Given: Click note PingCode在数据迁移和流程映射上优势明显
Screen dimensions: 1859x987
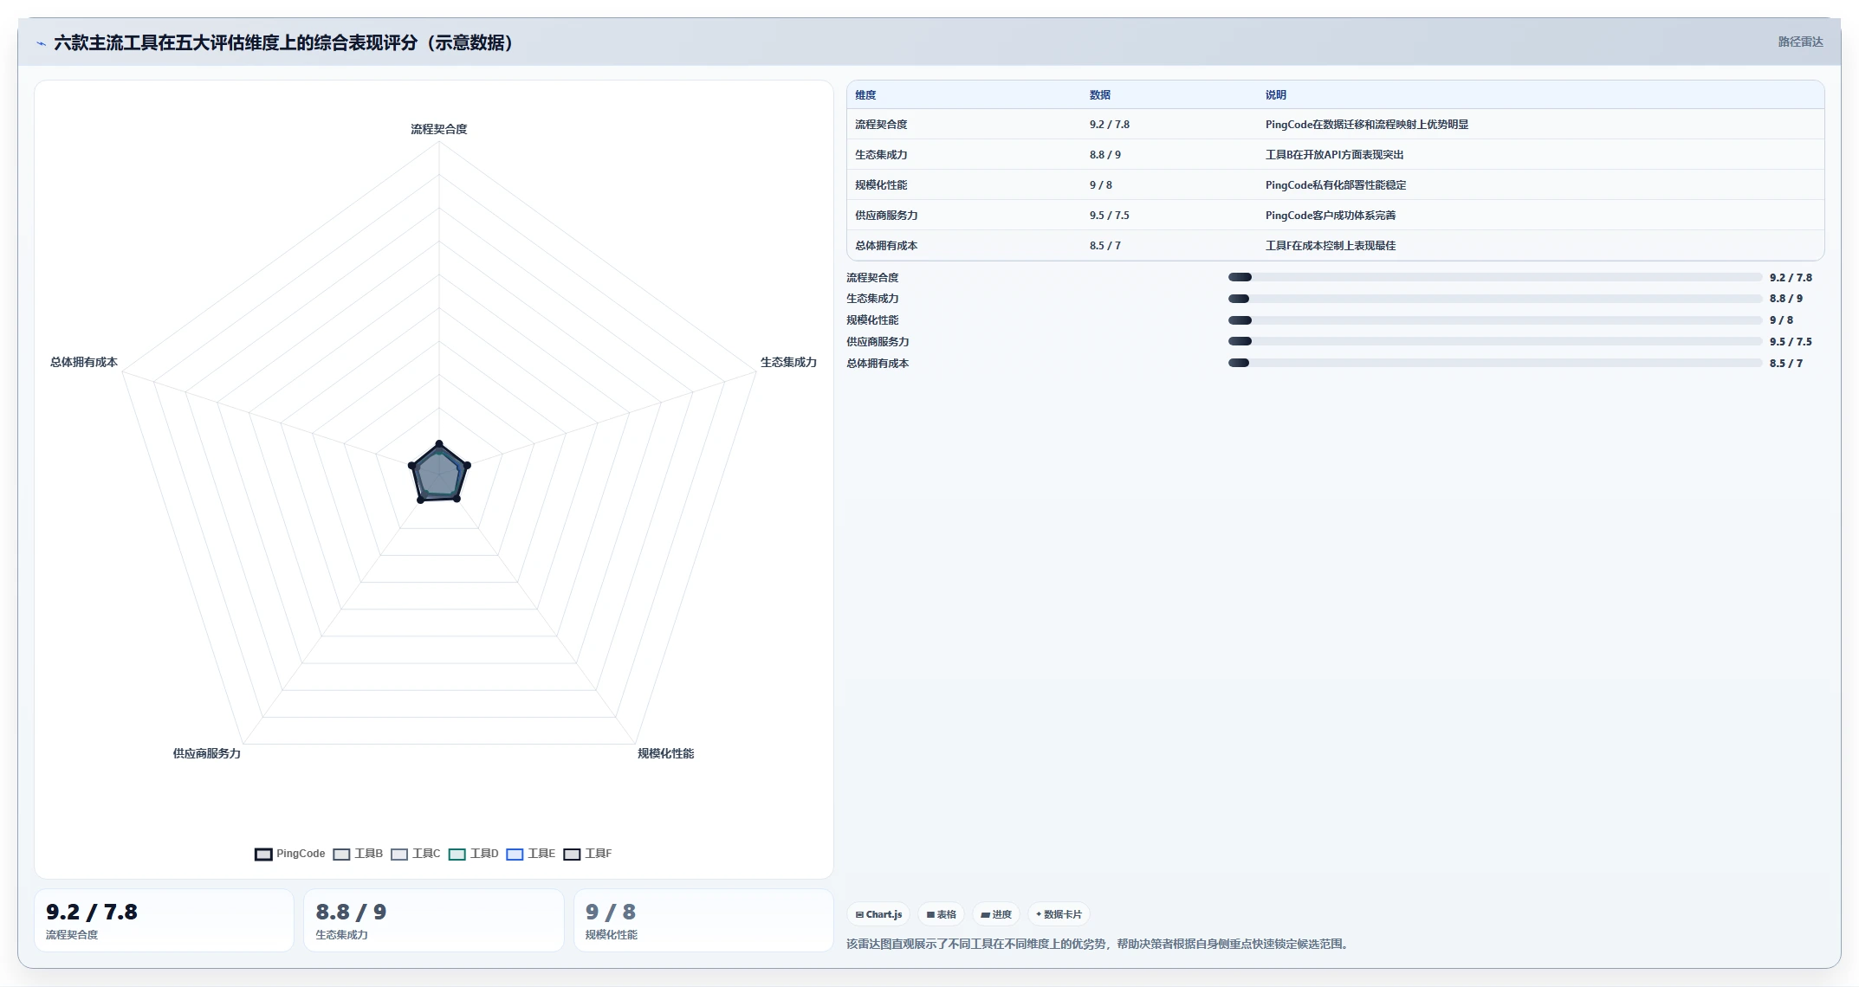Looking at the screenshot, I should pyautogui.click(x=1367, y=125).
